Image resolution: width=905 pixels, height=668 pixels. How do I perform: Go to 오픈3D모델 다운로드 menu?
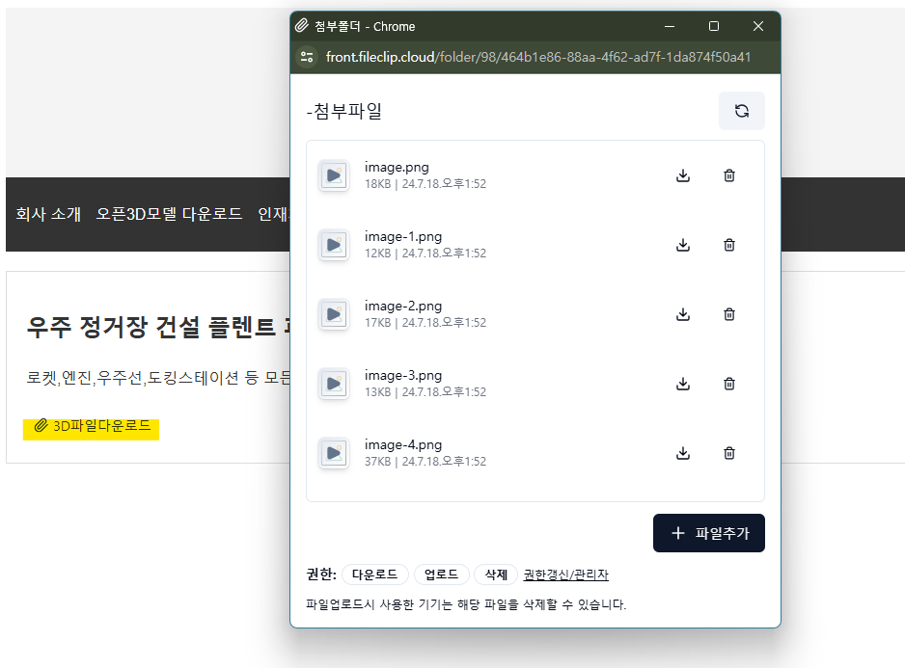coord(169,214)
